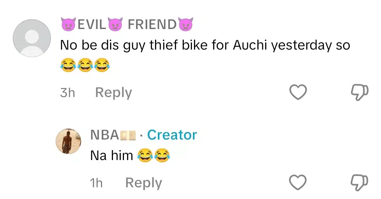381x199 pixels.
Task: Like the EVIL FRIEND comment with heart
Action: pyautogui.click(x=298, y=92)
